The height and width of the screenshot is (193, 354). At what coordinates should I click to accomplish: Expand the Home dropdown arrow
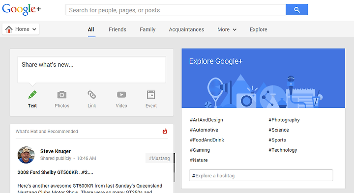pos(34,29)
